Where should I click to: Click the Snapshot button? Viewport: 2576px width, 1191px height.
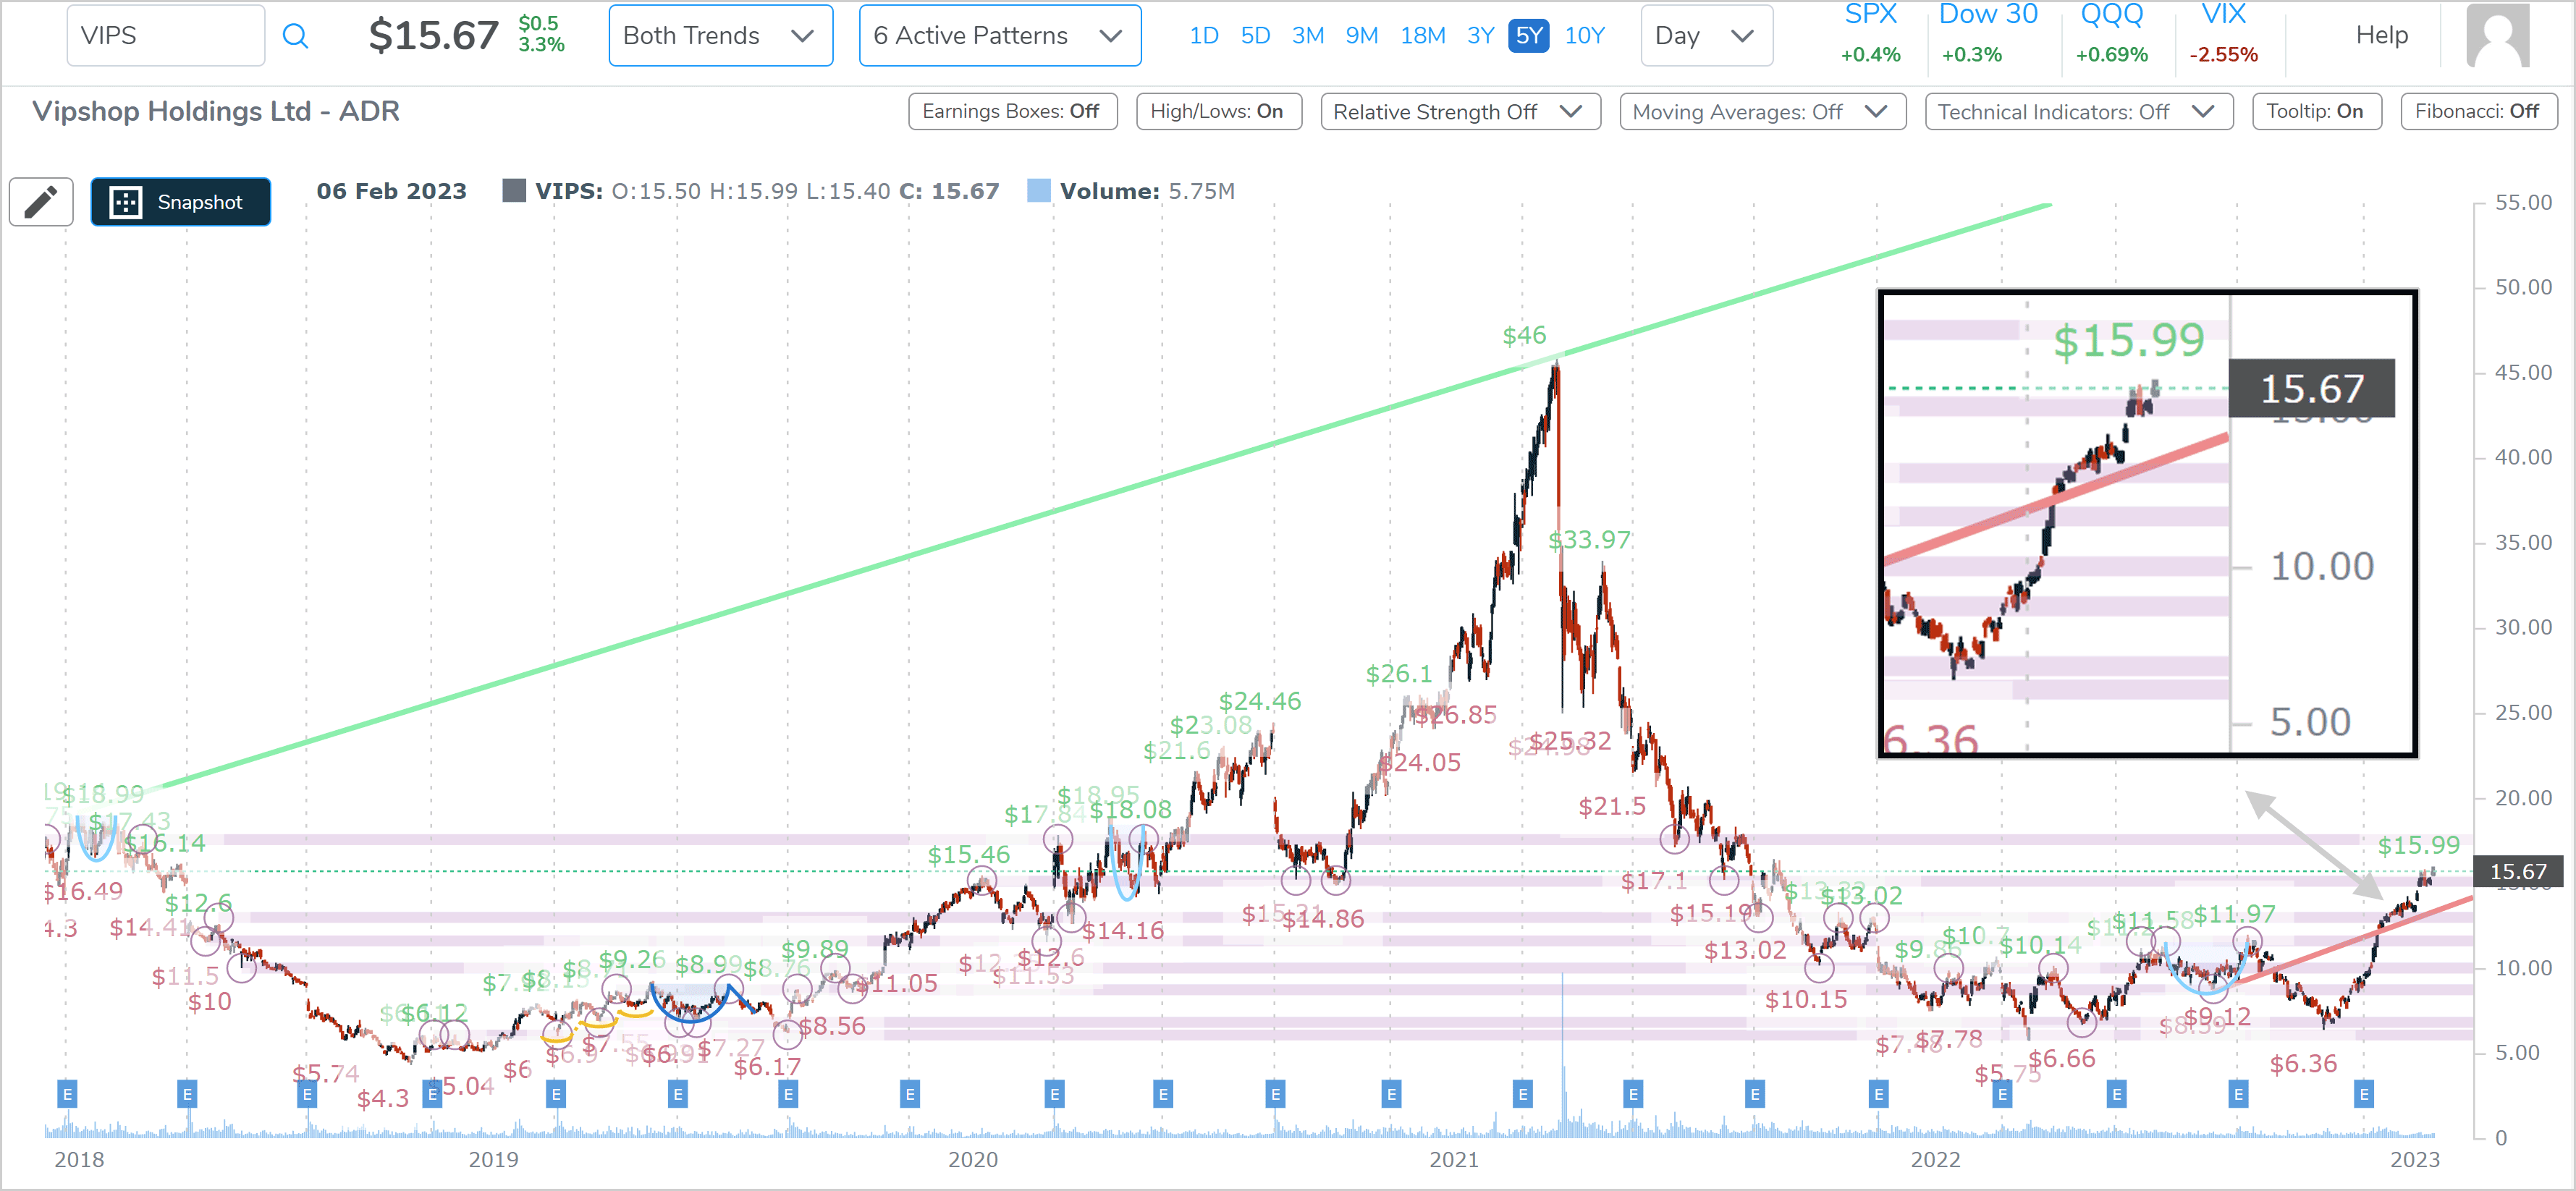tap(181, 202)
